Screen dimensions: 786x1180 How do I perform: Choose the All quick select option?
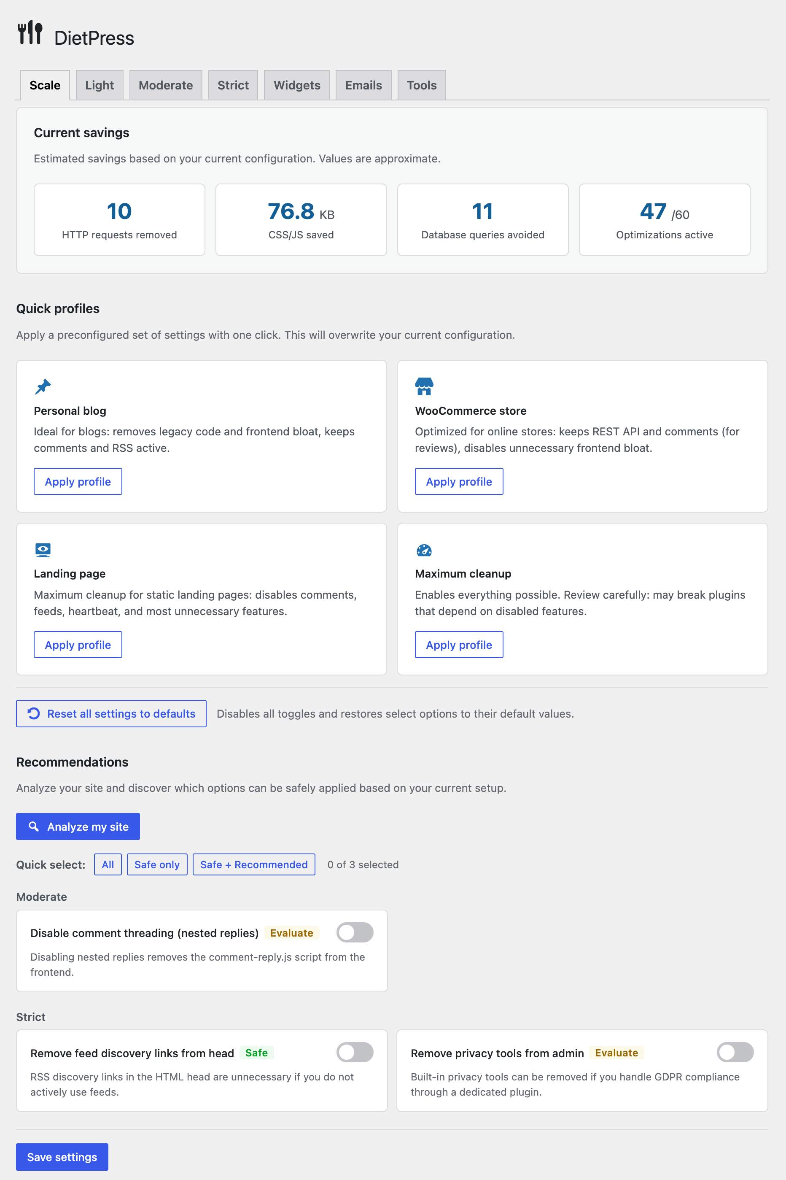point(108,864)
